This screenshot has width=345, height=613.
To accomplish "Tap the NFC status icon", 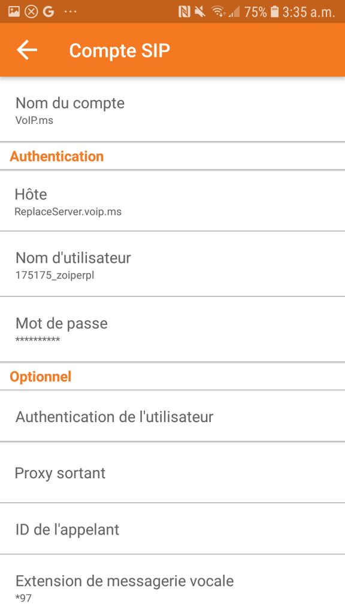I will coord(184,12).
